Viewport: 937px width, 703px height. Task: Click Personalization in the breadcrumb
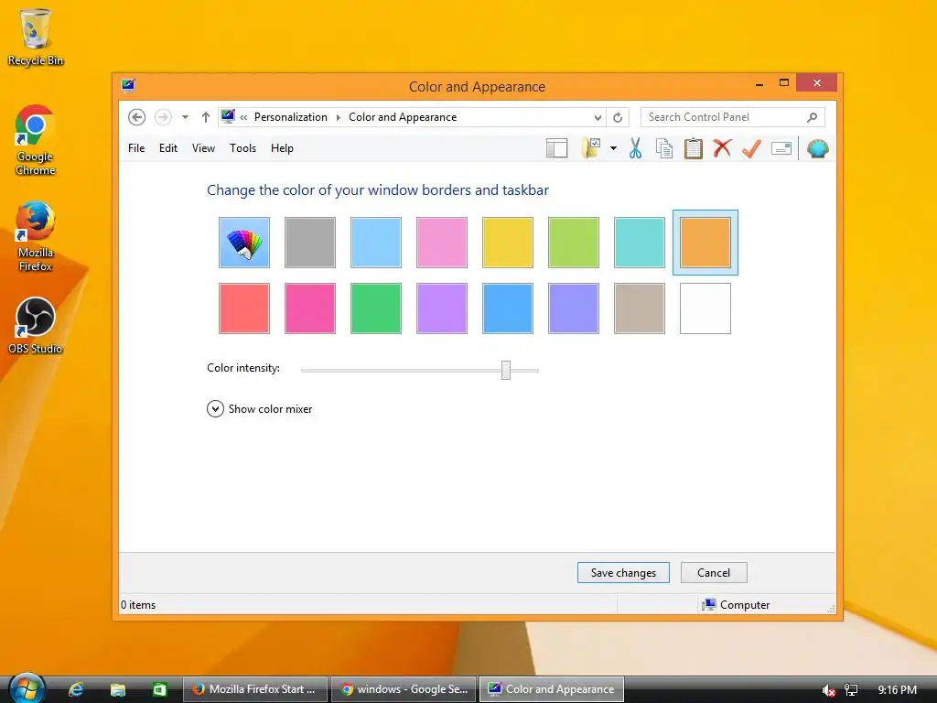[290, 117]
